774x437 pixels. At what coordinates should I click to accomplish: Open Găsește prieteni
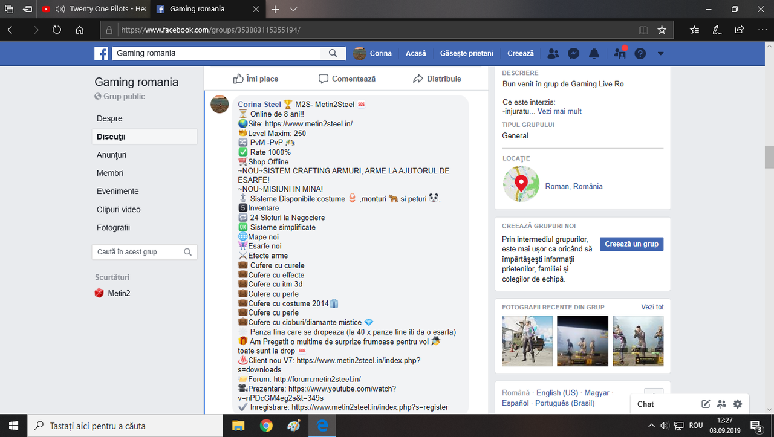[467, 53]
